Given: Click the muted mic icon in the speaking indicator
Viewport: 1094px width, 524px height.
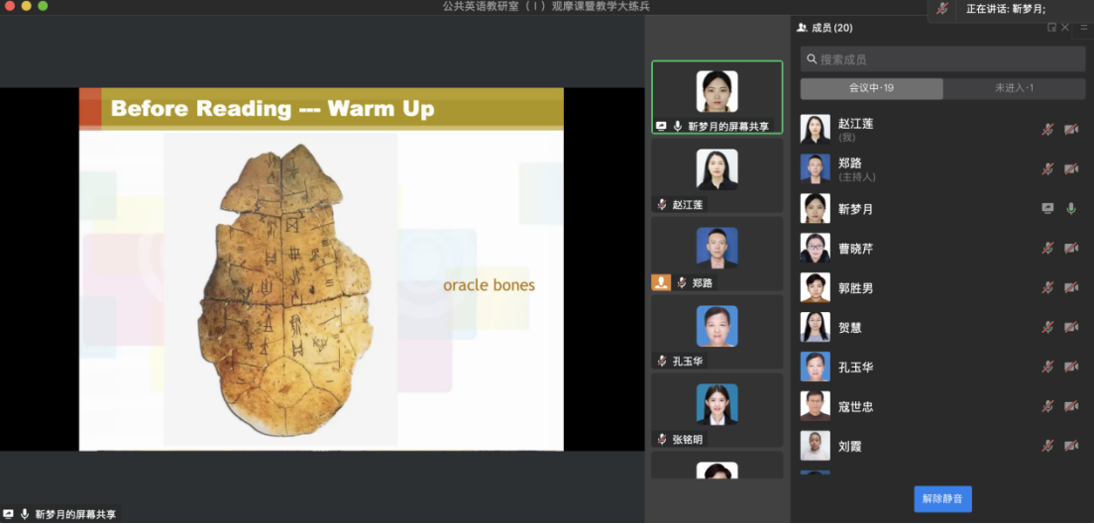Looking at the screenshot, I should pyautogui.click(x=941, y=9).
